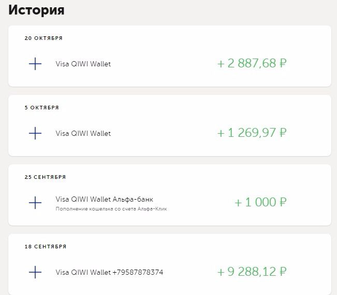Image resolution: width=337 pixels, height=295 pixels.
Task: Click the 5 ОКТЯБРЯ date header
Action: [x=41, y=107]
